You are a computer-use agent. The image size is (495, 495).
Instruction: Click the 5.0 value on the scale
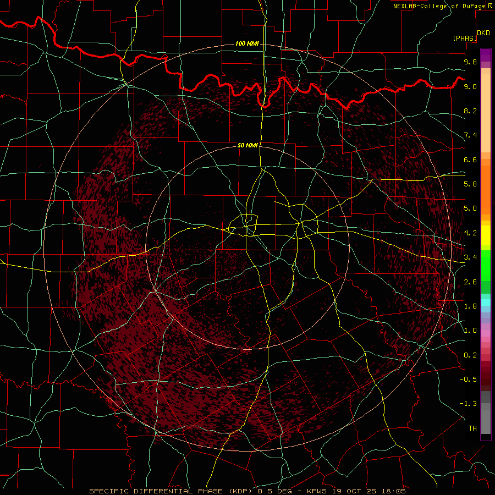(470, 208)
